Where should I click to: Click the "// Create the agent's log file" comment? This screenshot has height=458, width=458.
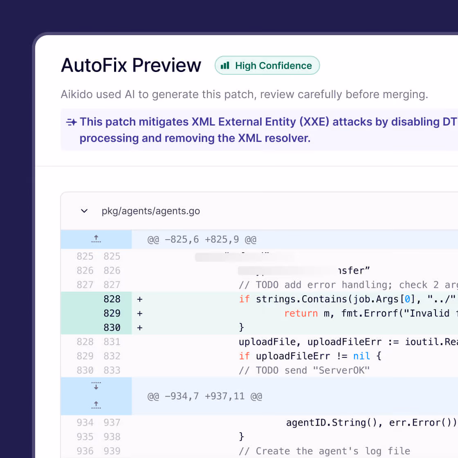click(325, 451)
